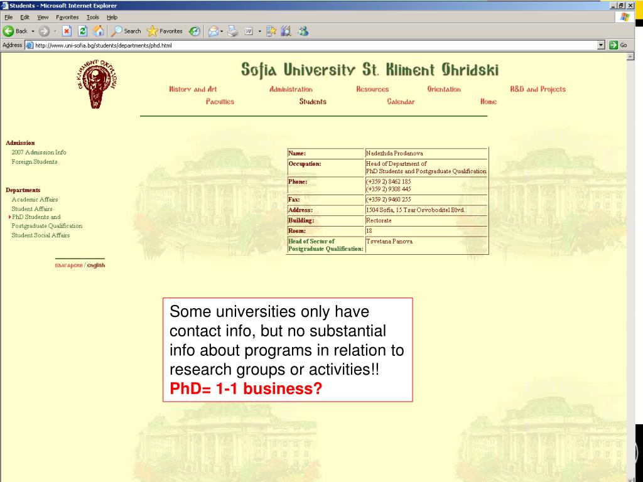Open the Academic Affairs department link
This screenshot has height=482, width=643.
[x=35, y=200]
